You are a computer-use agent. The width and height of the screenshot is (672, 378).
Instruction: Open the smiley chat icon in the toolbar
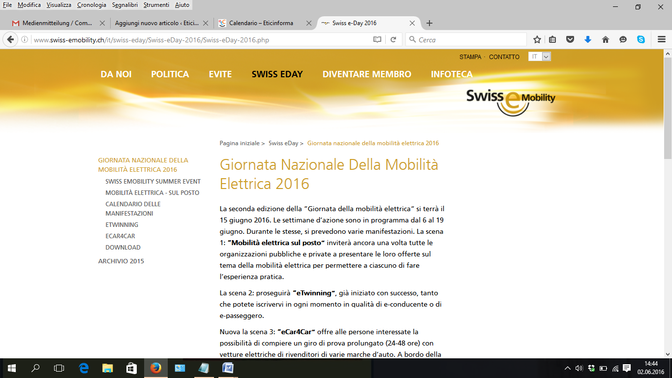tap(623, 40)
